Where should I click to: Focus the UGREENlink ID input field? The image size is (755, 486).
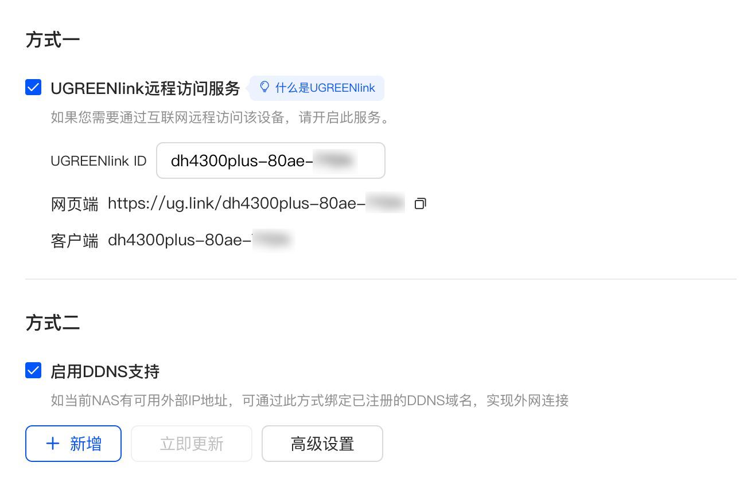270,160
